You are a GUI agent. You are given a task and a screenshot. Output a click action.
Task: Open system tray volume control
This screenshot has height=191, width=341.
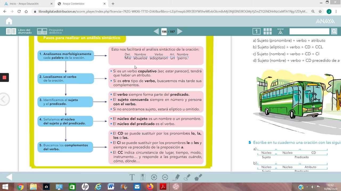point(313,187)
